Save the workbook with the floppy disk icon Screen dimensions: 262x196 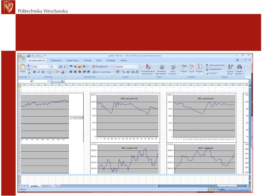coord(28,56)
